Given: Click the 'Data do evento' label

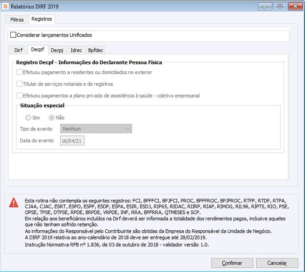Looking at the screenshot, I should tap(37, 141).
